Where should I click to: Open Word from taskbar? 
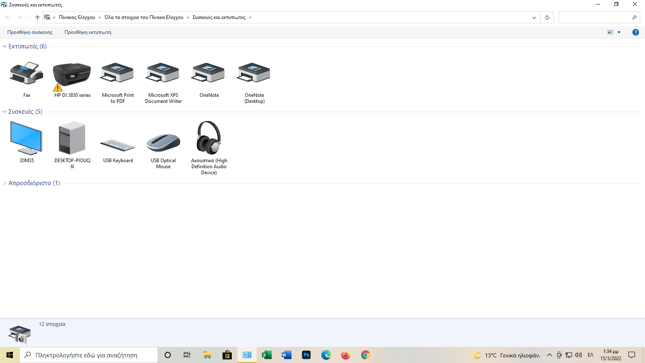click(x=286, y=355)
